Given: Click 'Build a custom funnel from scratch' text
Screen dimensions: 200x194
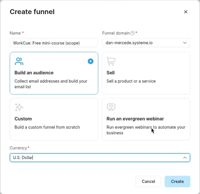Looking at the screenshot, I should click(47, 127).
